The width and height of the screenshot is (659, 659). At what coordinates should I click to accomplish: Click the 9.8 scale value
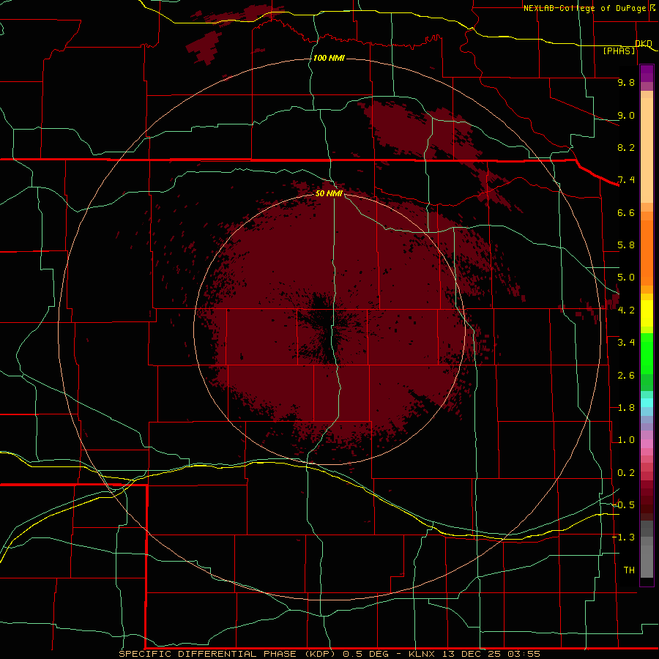coord(626,82)
